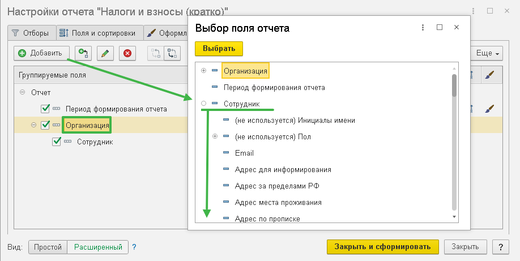
Task: Click scrollbar down arrow in field list
Action: click(454, 217)
